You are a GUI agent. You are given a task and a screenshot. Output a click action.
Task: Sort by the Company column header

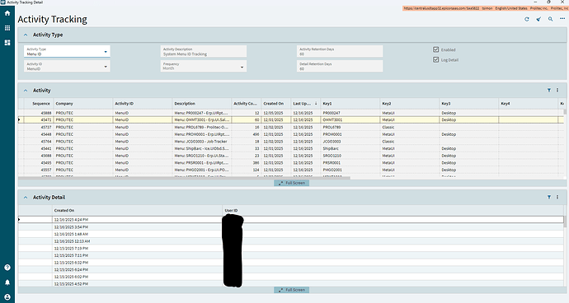[x=83, y=103]
